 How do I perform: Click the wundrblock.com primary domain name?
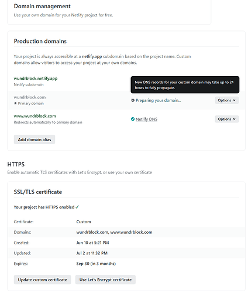[x=30, y=97]
